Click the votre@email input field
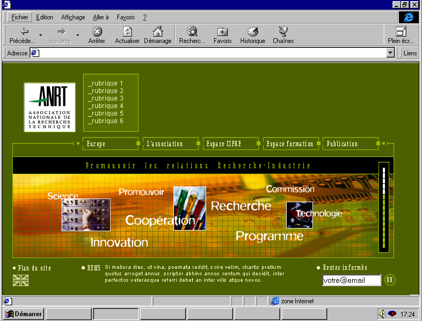Viewport: 422px width, 321px height. pyautogui.click(x=351, y=280)
